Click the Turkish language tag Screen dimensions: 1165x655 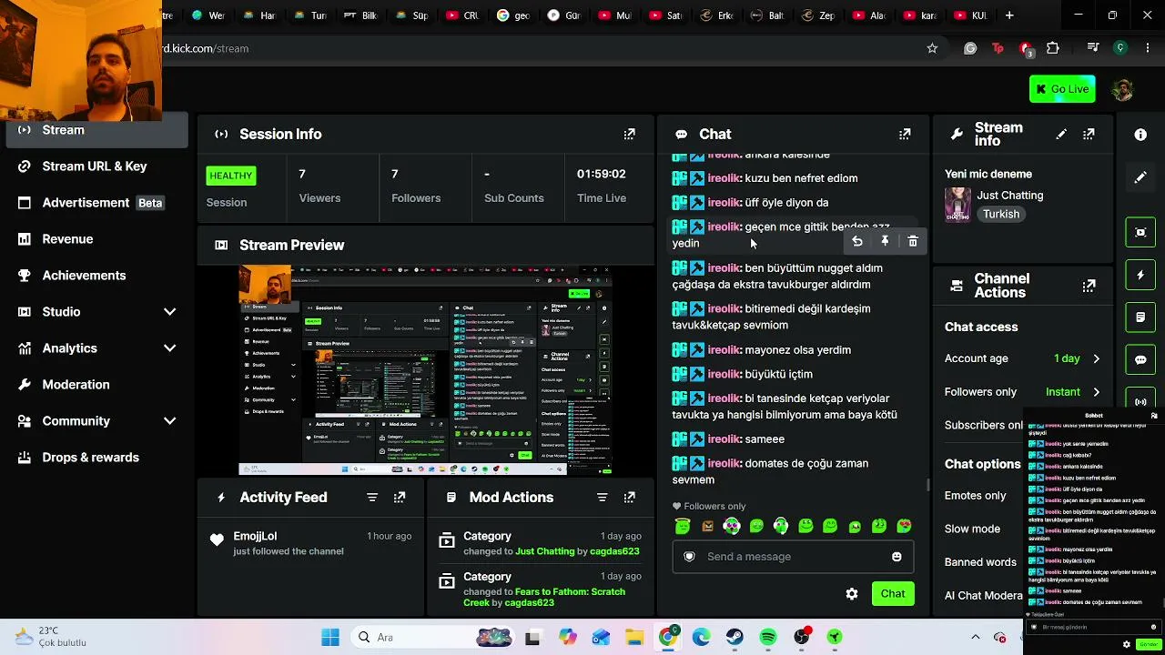(1000, 215)
